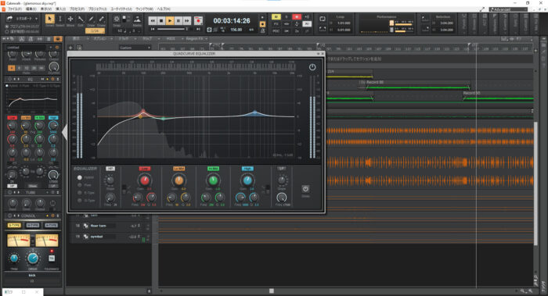Viewport: 548px width, 296px height.
Task: Open the MIDI track view menu
Action: point(171,39)
